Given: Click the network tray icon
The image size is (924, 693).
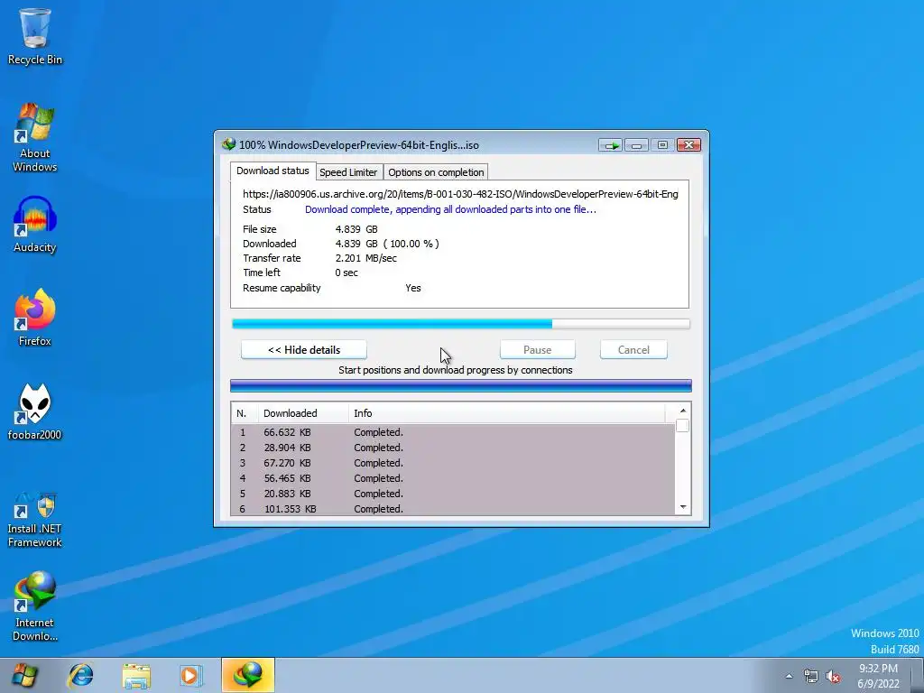Looking at the screenshot, I should (x=811, y=676).
